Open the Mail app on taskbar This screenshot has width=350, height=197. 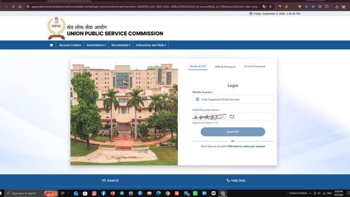click(x=76, y=193)
